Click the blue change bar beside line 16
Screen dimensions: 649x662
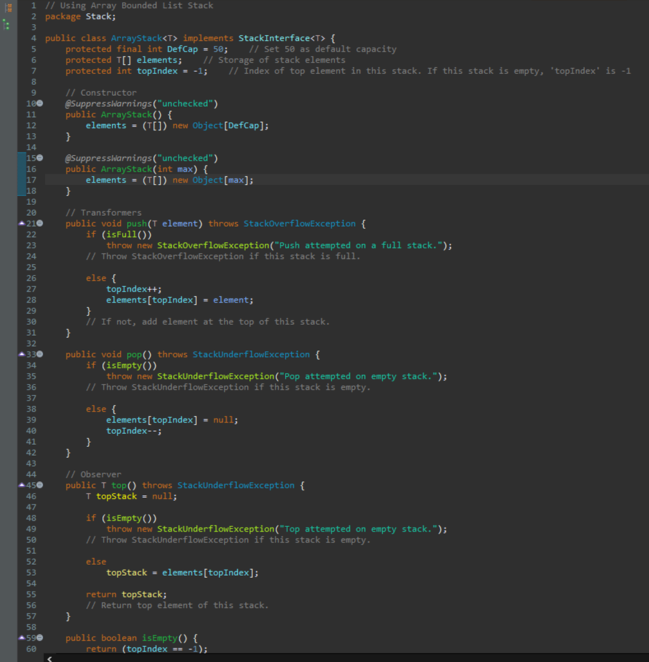pos(20,169)
